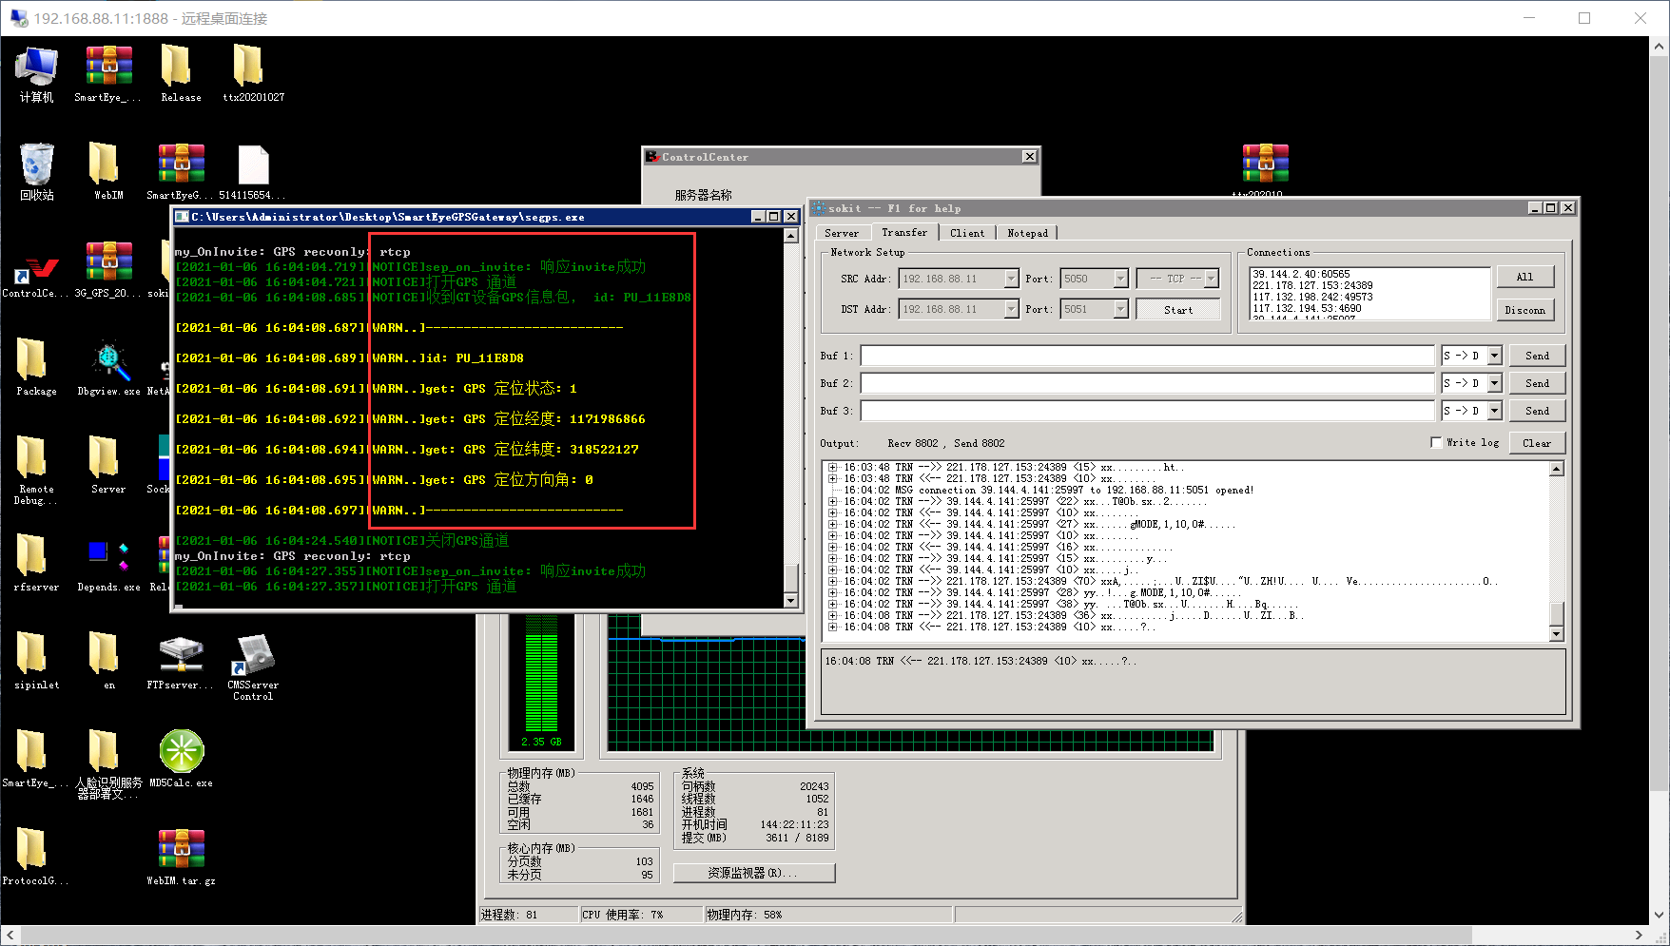Expand the first 16:03:48 TRN log entry
This screenshot has height=946, width=1670.
pos(833,468)
